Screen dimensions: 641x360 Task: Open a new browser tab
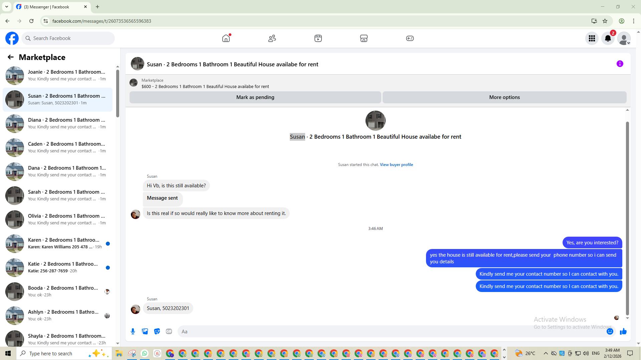[x=97, y=7]
